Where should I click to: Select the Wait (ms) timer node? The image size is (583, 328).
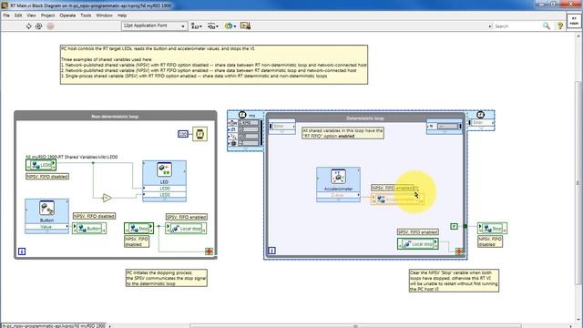pos(200,134)
